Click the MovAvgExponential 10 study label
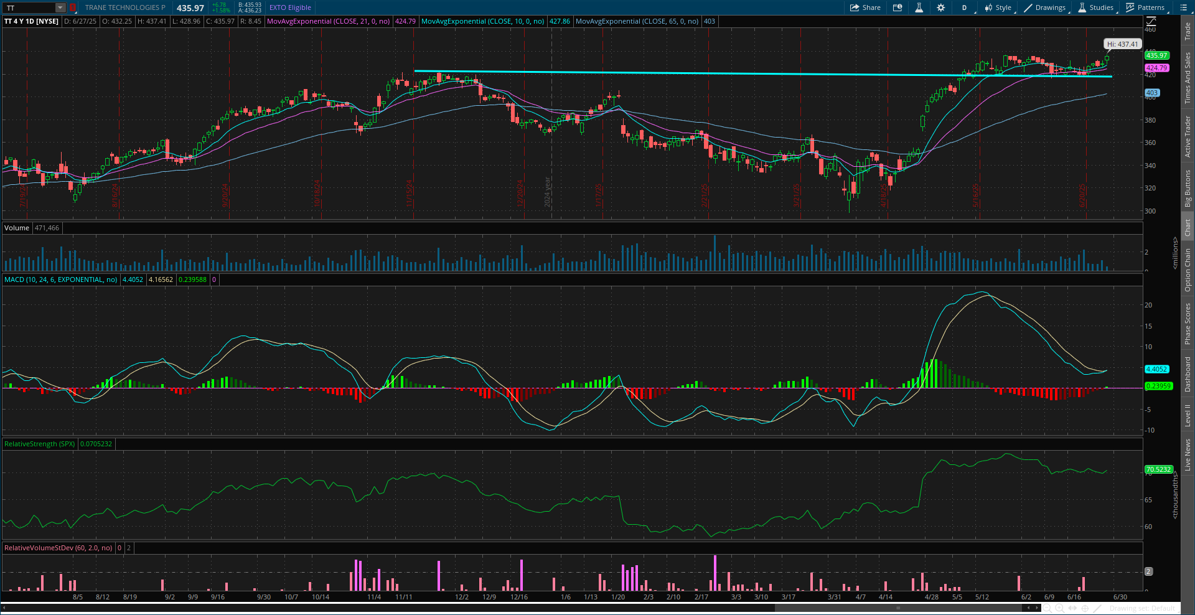1195x615 pixels. pyautogui.click(x=482, y=21)
